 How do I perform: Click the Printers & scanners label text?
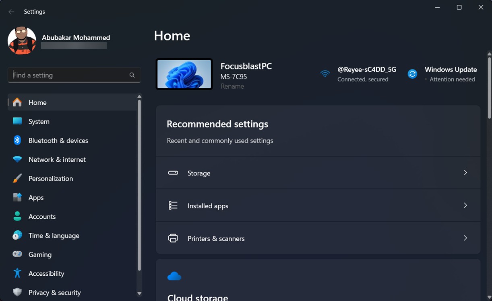[x=216, y=238]
